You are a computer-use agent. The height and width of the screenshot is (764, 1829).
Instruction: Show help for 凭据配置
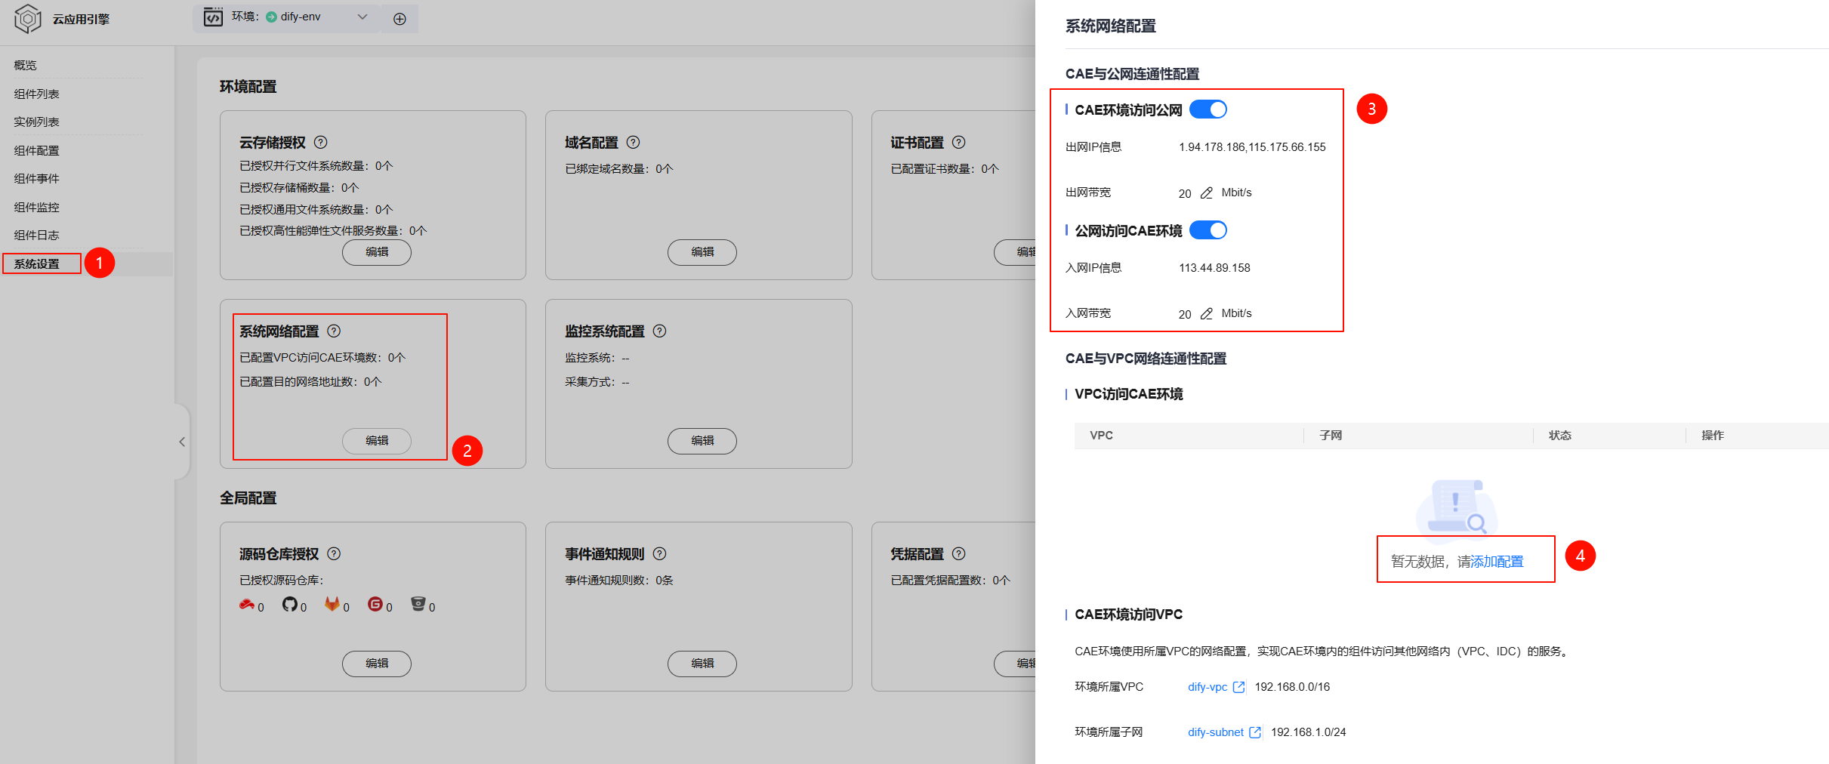(x=959, y=553)
